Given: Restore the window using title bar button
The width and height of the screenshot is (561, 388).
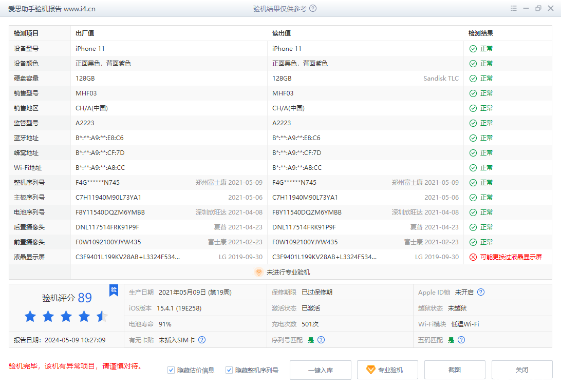Looking at the screenshot, I should coord(538,8).
